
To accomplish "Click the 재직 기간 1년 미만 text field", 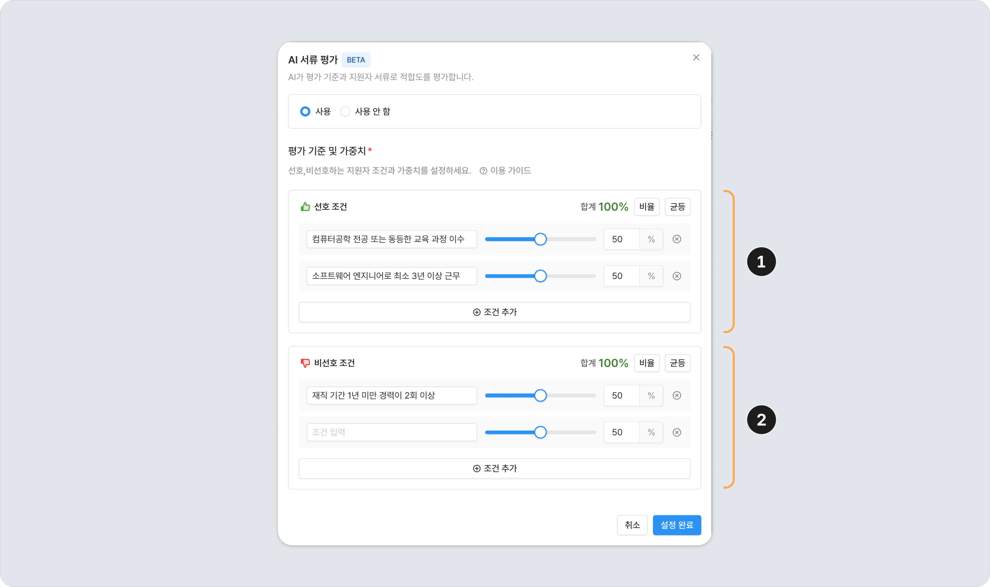I will pyautogui.click(x=392, y=395).
